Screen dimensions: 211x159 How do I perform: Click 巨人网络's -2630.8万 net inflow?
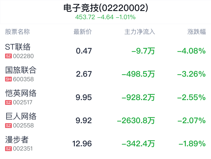(136, 121)
